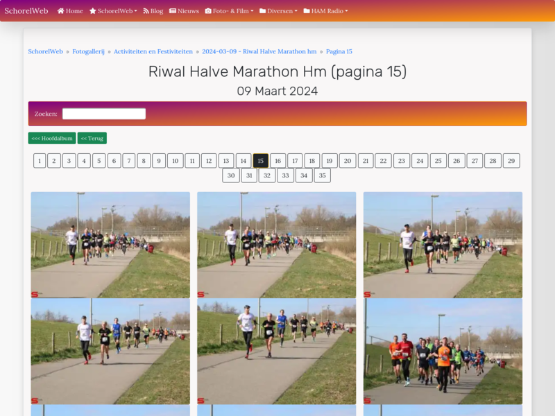Go to next page 16
The height and width of the screenshot is (416, 555).
pos(278,161)
